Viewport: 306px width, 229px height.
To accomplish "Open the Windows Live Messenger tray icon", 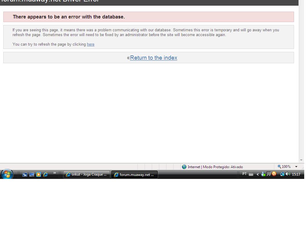I will [263, 174].
